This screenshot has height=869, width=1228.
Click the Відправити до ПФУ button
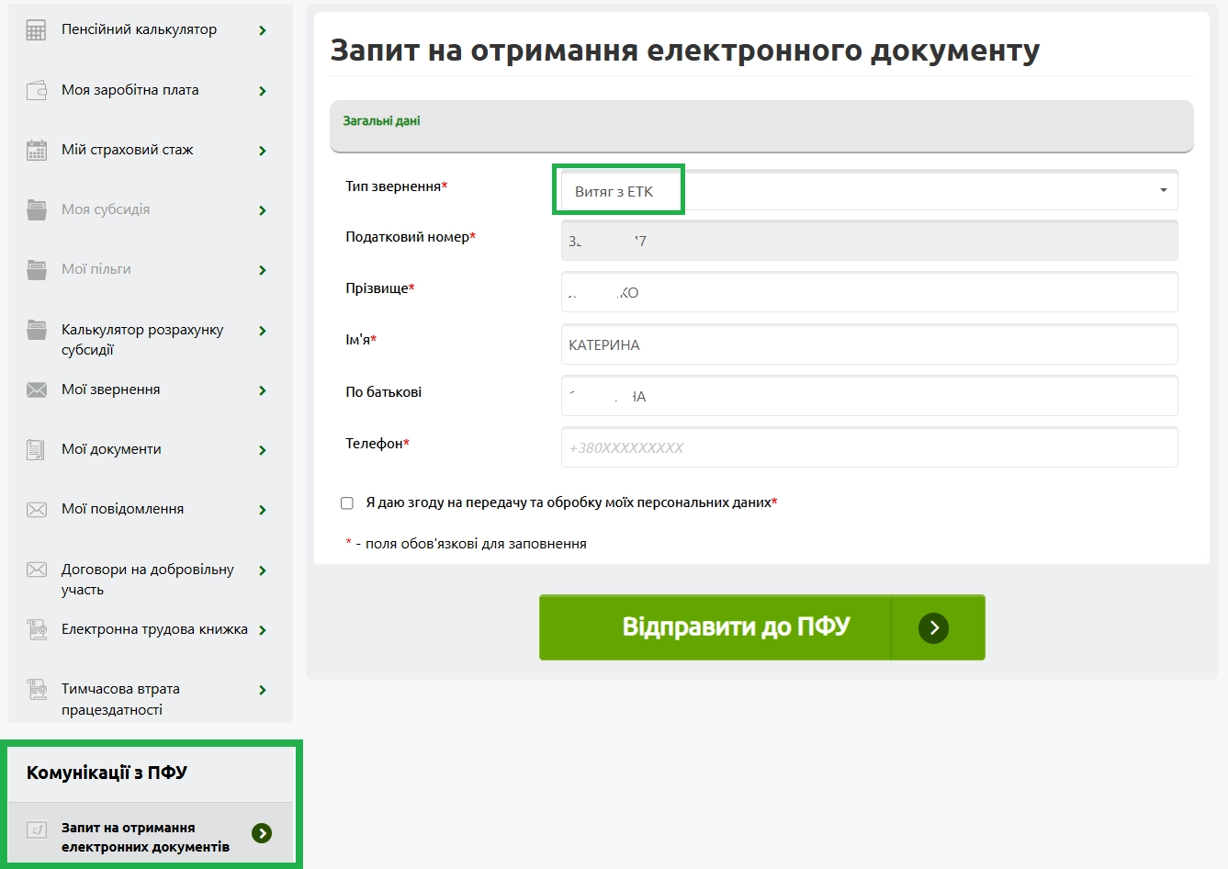tap(762, 627)
